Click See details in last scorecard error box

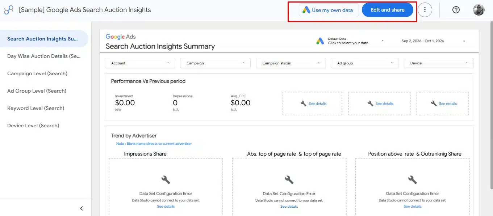point(448,104)
